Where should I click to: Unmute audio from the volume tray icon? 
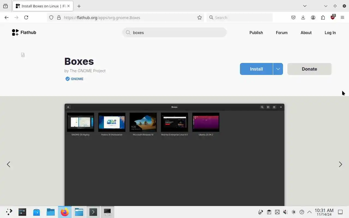(285, 212)
